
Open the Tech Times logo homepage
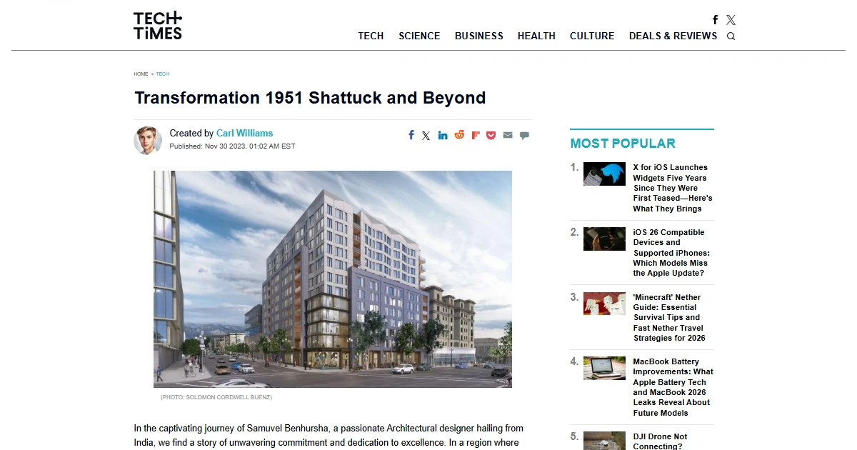click(157, 25)
